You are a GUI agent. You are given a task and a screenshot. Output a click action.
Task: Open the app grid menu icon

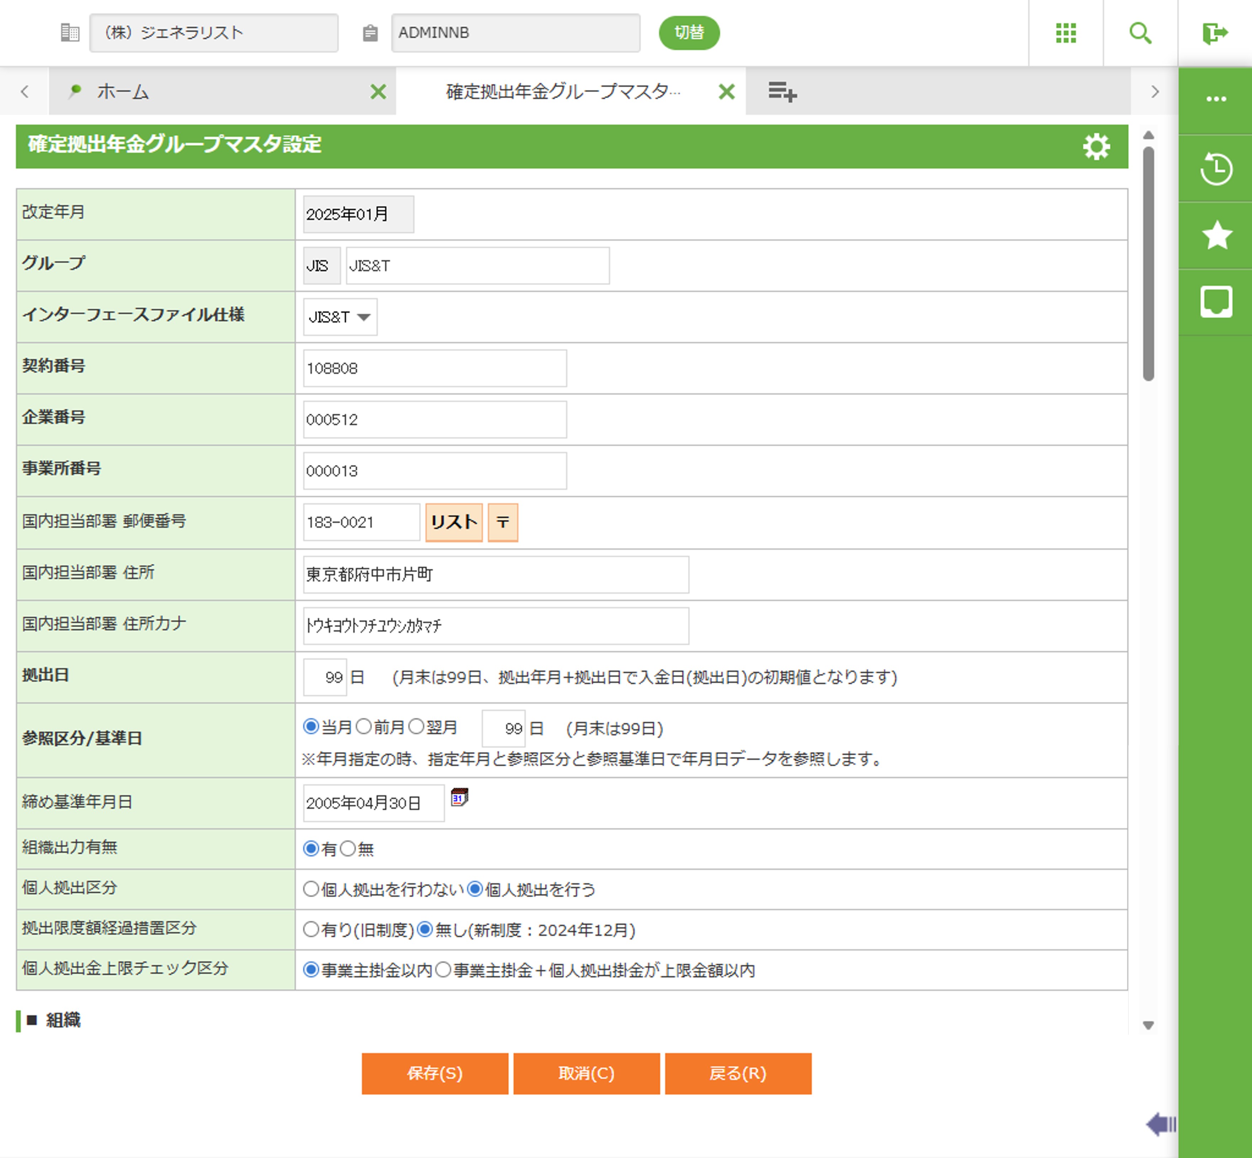point(1065,33)
